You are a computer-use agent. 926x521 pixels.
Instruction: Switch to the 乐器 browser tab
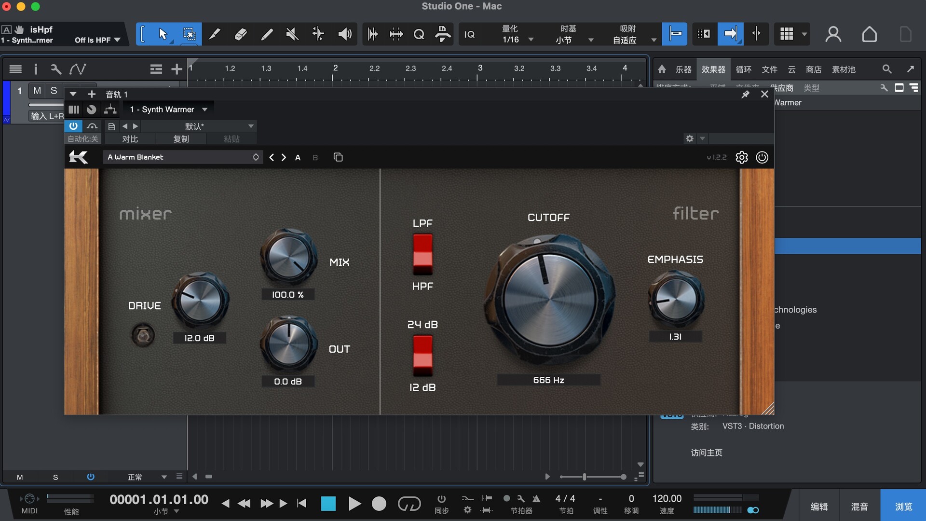click(x=683, y=69)
